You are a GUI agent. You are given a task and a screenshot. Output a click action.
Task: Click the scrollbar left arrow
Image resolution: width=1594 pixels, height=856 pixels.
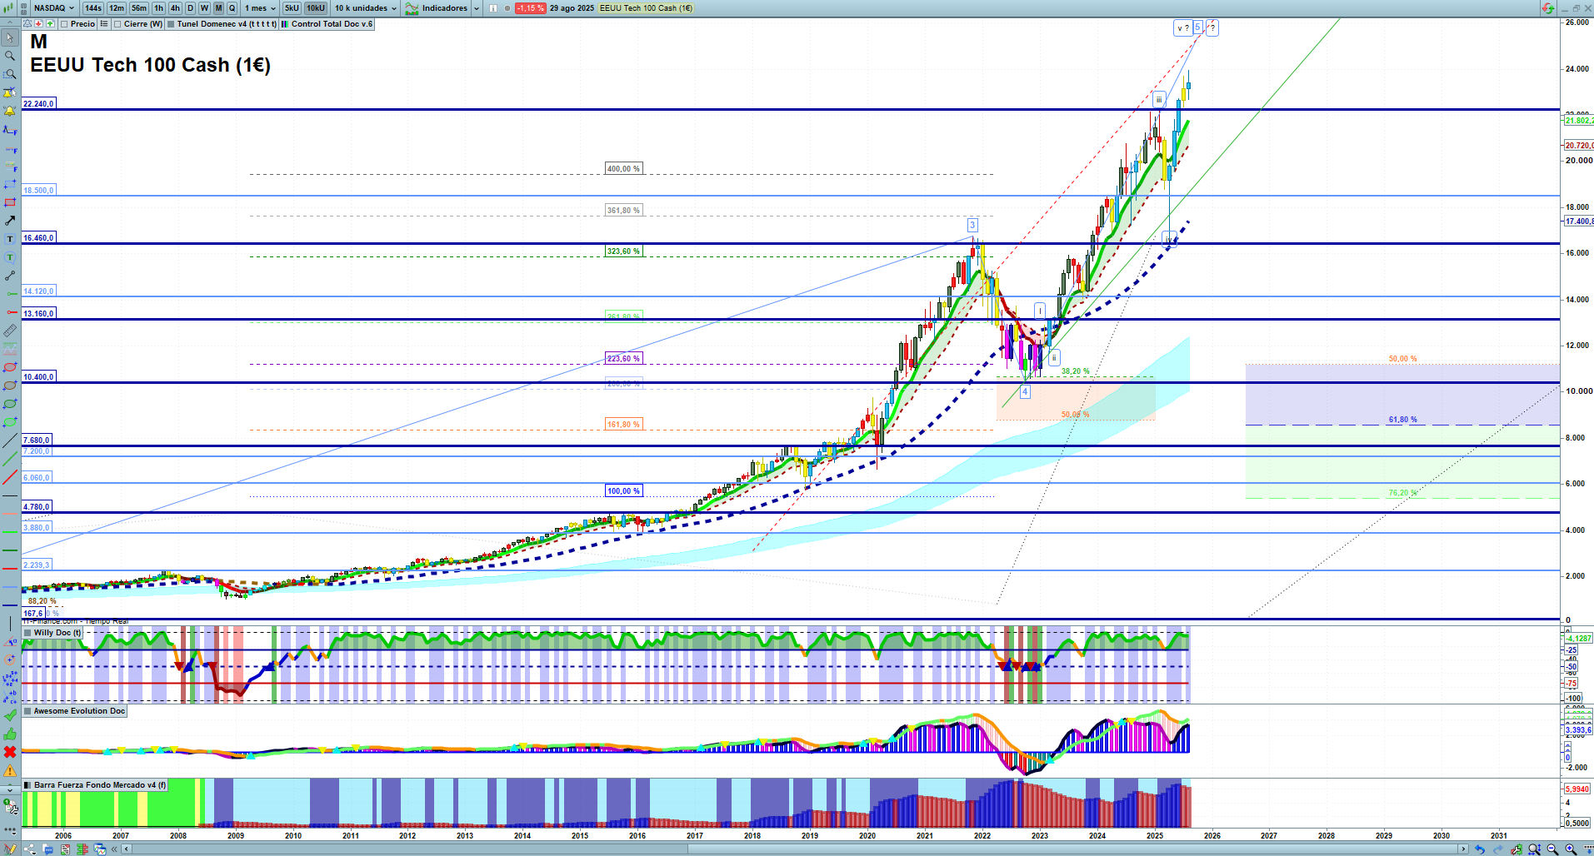point(127,849)
